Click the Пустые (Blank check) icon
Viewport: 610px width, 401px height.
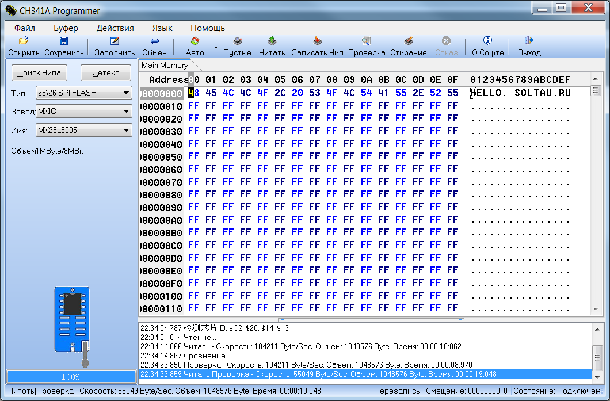(x=237, y=41)
